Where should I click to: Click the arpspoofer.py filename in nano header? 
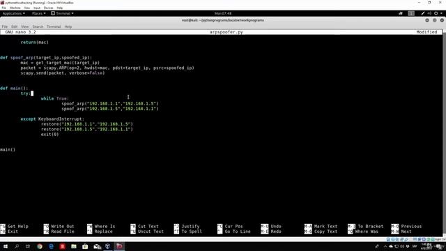(x=226, y=32)
